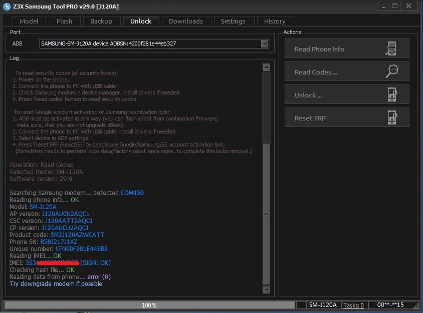Go to the Downloads tab

(x=186, y=21)
